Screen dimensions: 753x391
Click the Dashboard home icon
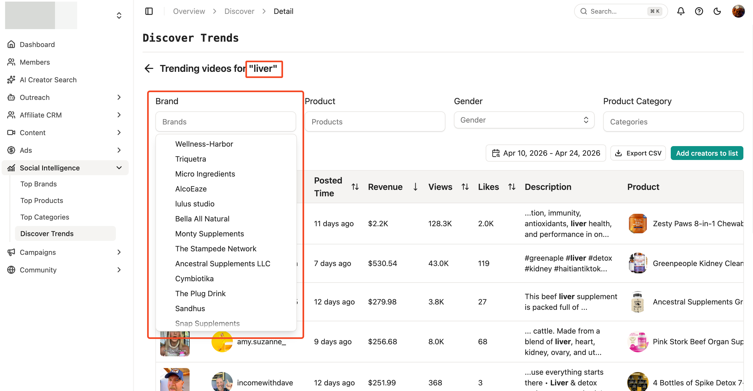coord(11,44)
